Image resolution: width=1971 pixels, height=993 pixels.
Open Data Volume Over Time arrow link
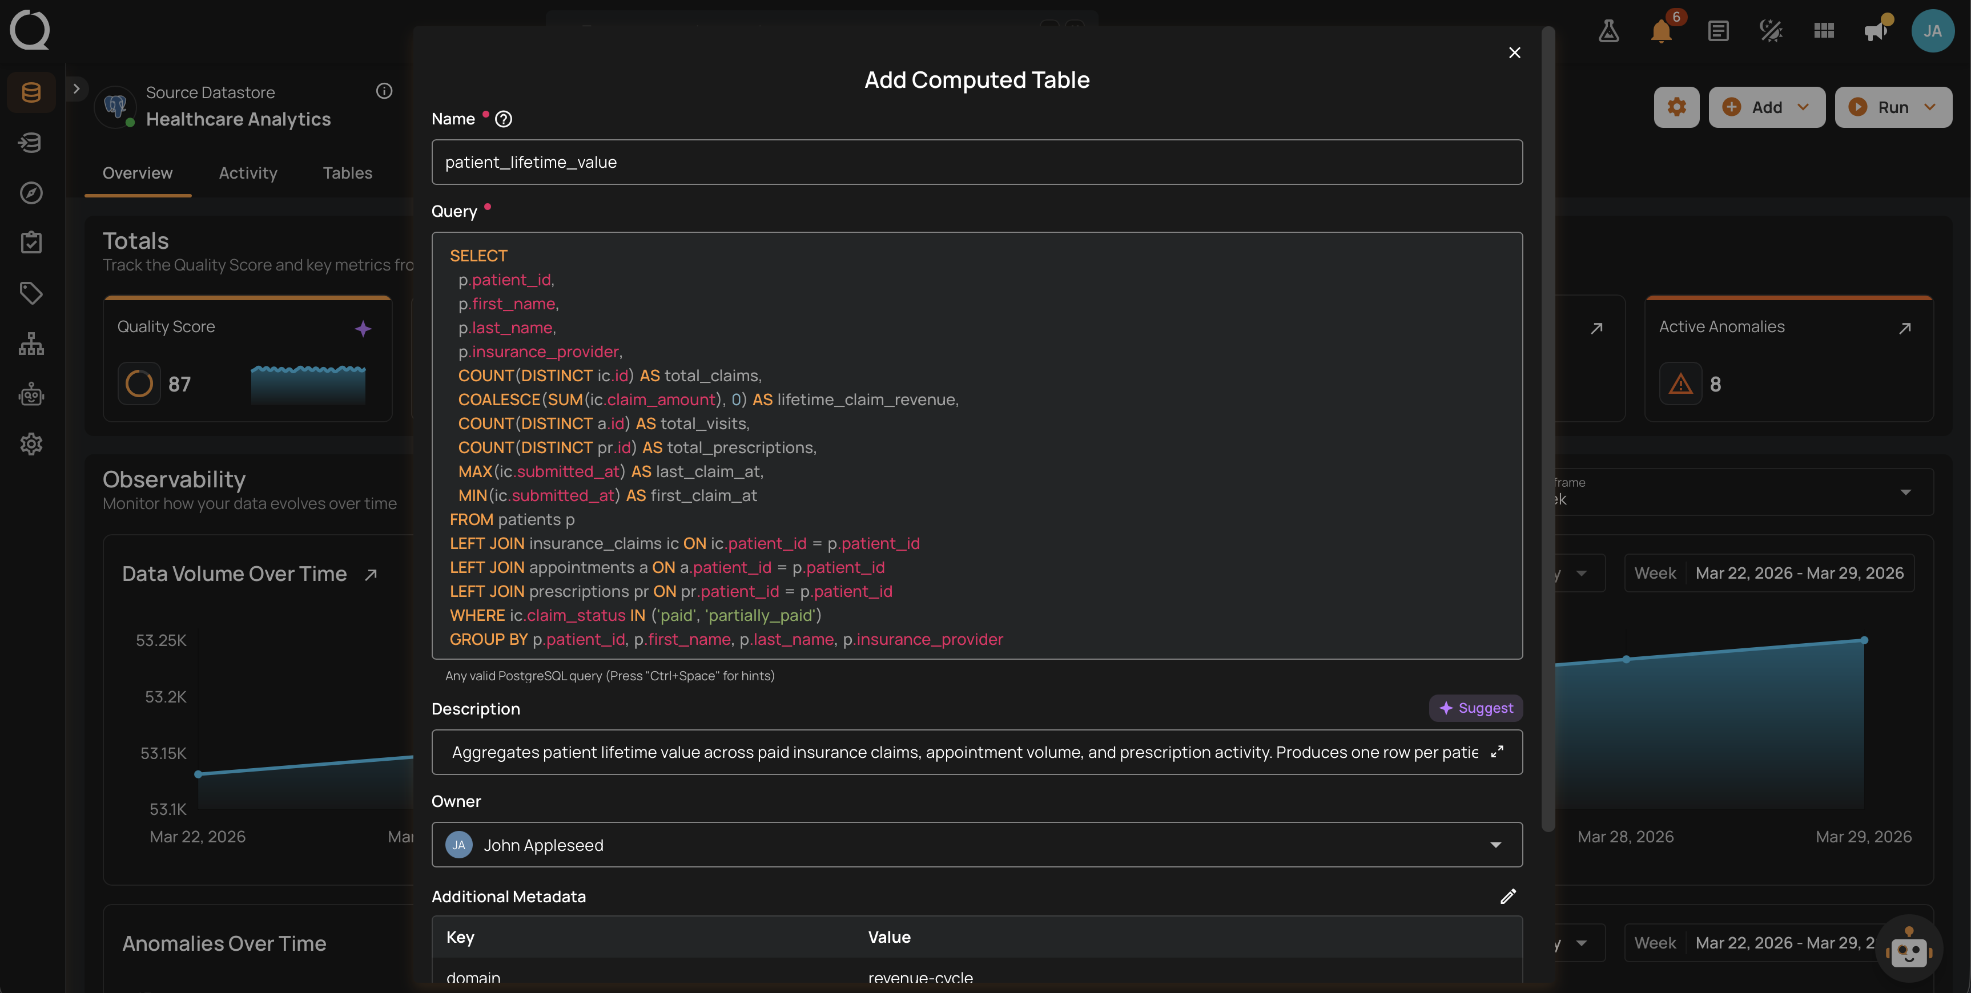click(371, 575)
